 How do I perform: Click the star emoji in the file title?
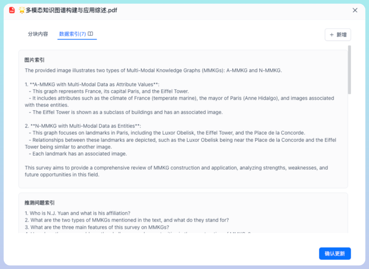tap(22, 10)
